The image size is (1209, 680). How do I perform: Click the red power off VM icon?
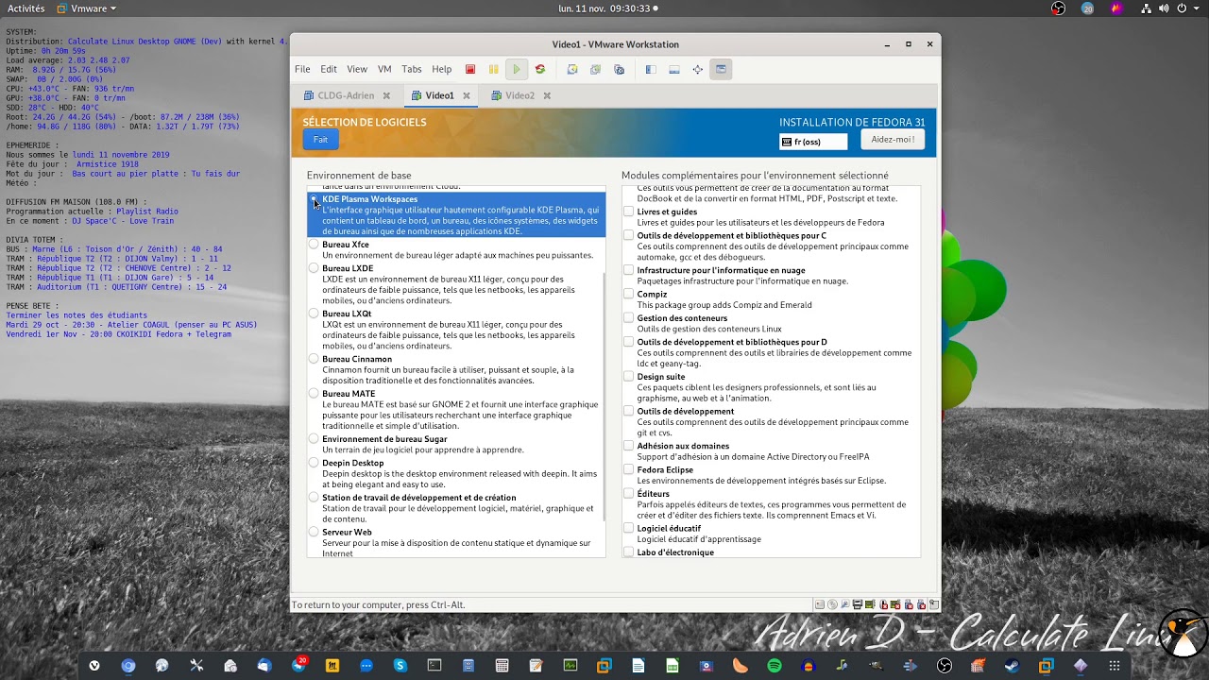click(x=470, y=69)
